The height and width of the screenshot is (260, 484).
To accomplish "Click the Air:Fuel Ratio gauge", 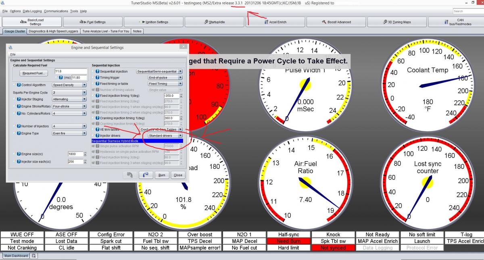I will [305, 182].
